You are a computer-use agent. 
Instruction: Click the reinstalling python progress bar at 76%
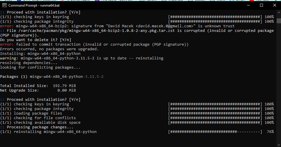pyautogui.click(x=215, y=132)
